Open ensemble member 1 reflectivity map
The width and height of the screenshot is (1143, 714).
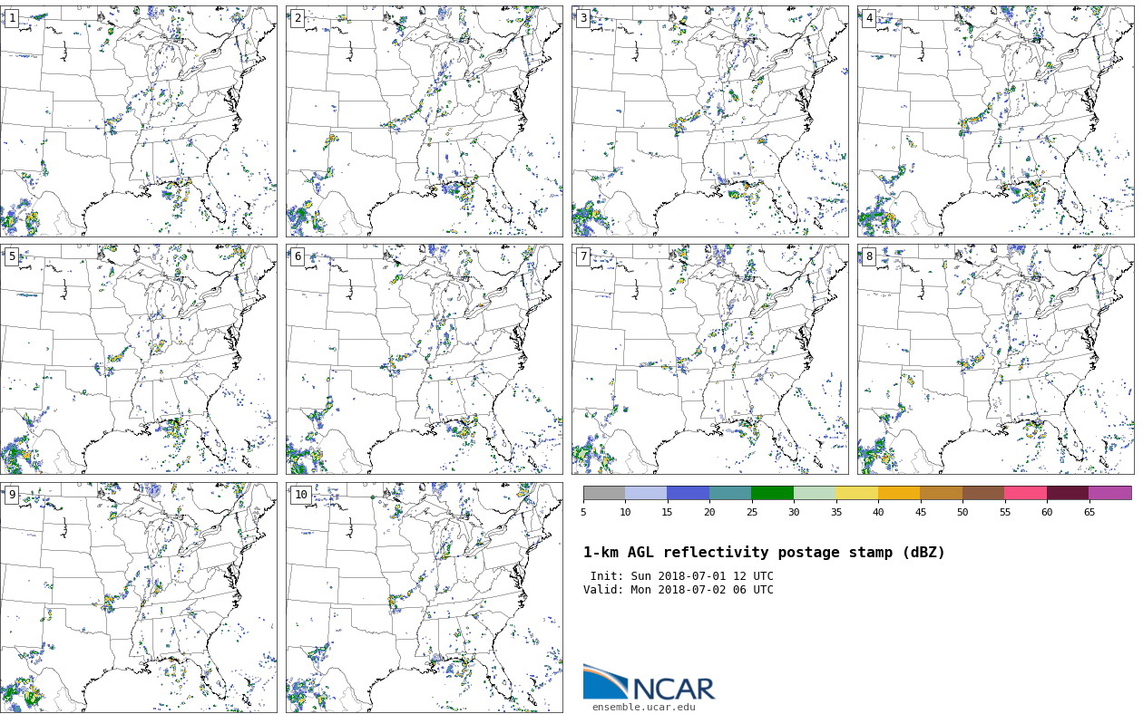[x=138, y=121]
